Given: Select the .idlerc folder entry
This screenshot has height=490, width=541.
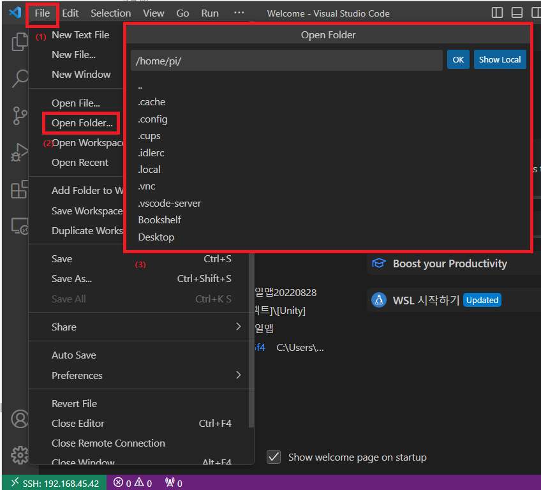Looking at the screenshot, I should 328,152.
